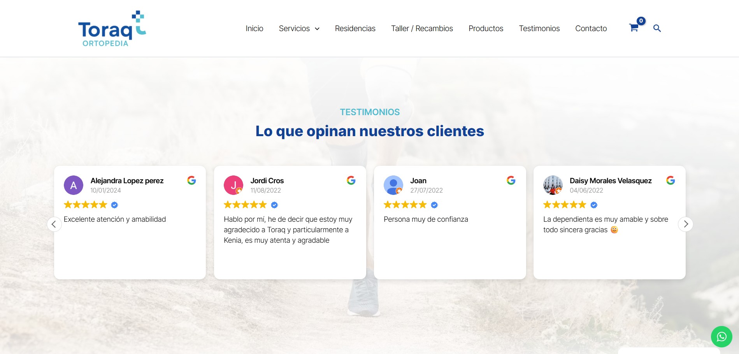Select Testimonios in the navigation
Viewport: 739px width, 354px height.
[x=539, y=28]
